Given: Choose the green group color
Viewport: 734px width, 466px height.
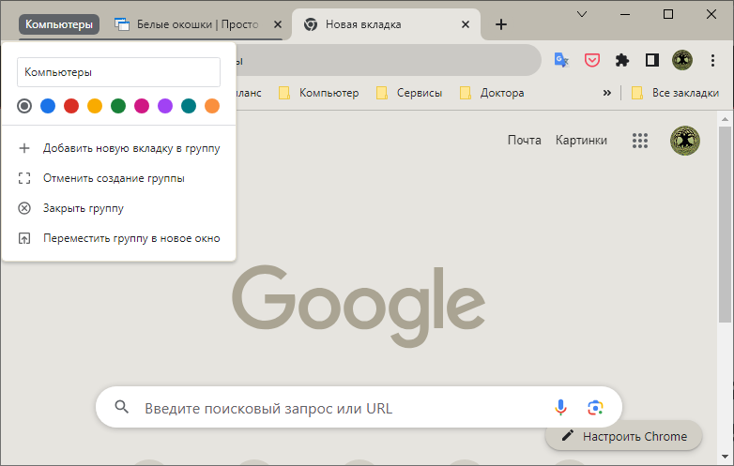Looking at the screenshot, I should [x=118, y=106].
